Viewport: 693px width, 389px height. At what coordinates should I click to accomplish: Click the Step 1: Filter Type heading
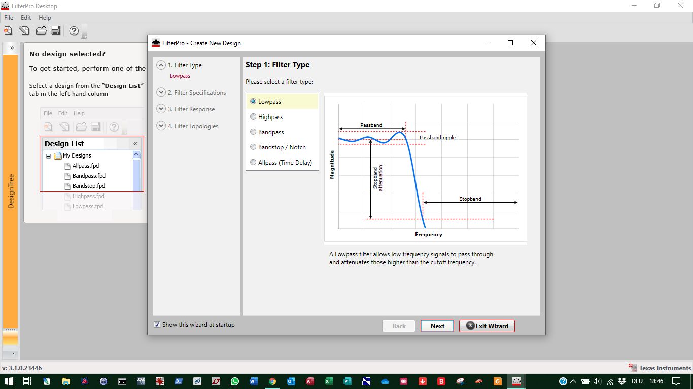[x=278, y=65]
